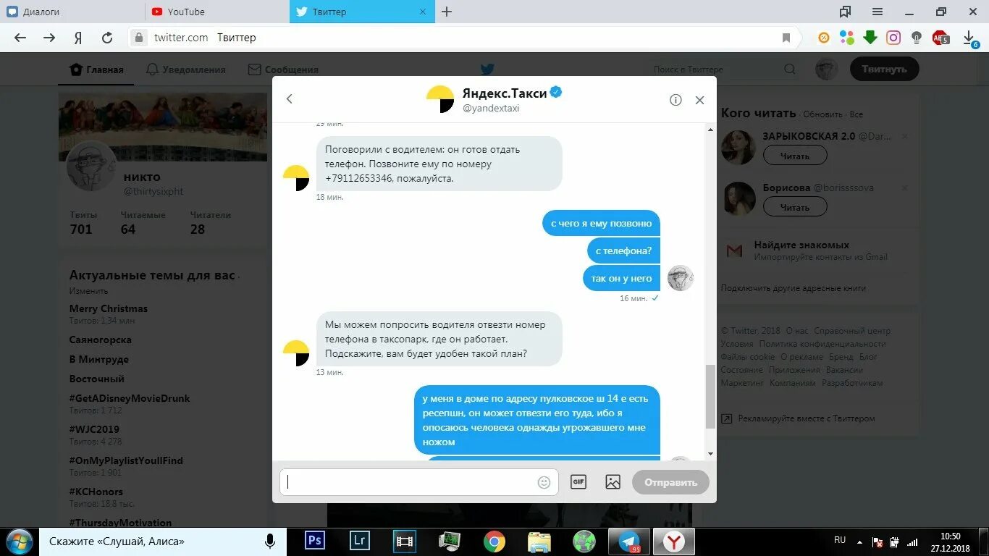Screen dimensions: 989x556
Task: Open browser downloads panel
Action: [969, 38]
